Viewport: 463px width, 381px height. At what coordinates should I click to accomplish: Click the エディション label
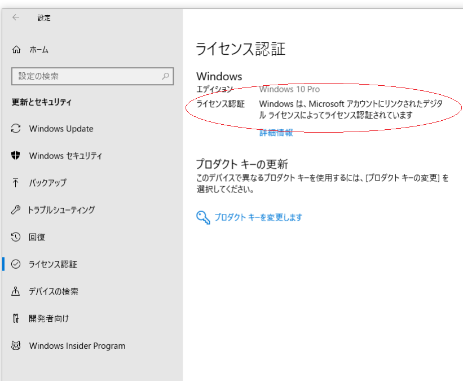point(215,89)
